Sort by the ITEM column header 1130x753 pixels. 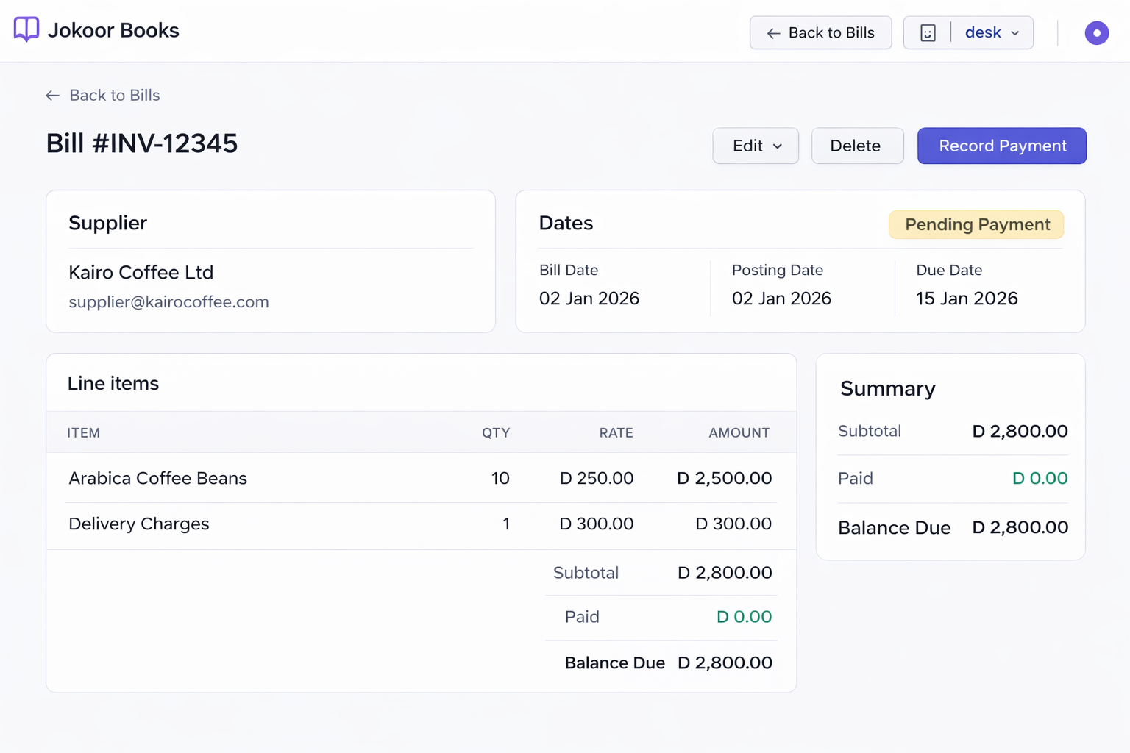(x=84, y=433)
